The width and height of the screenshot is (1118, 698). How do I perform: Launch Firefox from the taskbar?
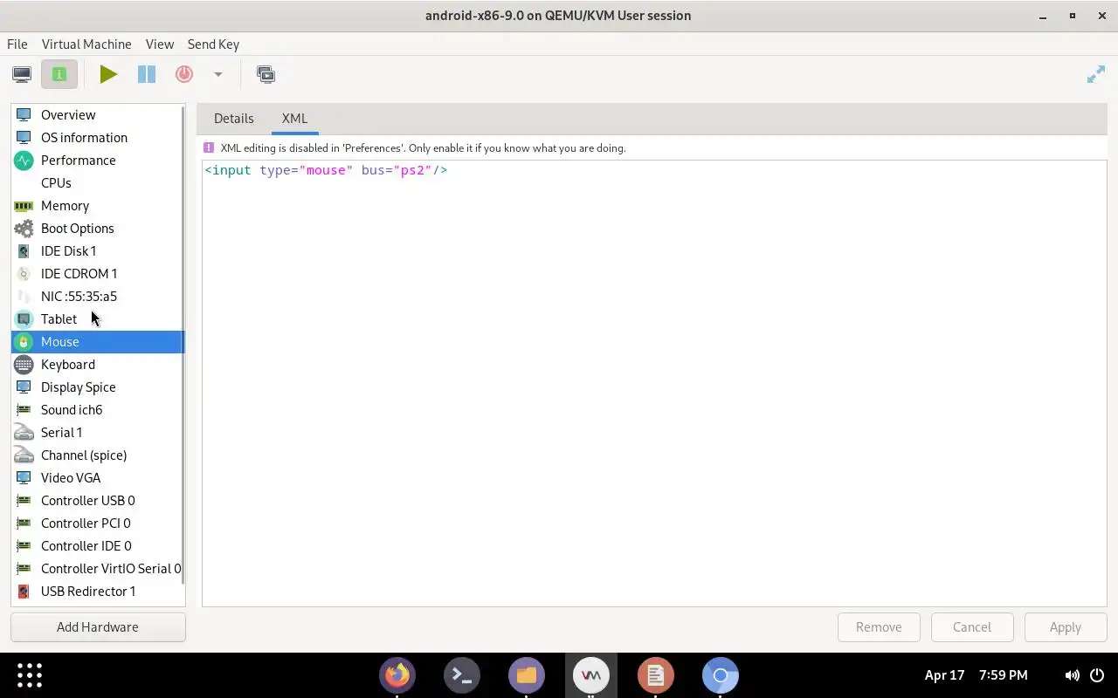pos(397,675)
